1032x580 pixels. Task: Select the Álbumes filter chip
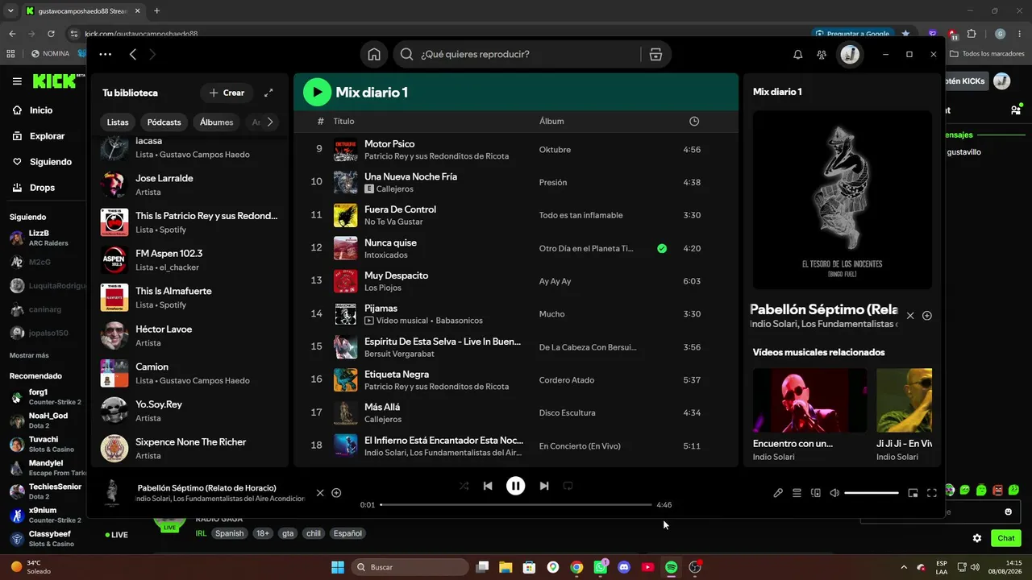217,122
